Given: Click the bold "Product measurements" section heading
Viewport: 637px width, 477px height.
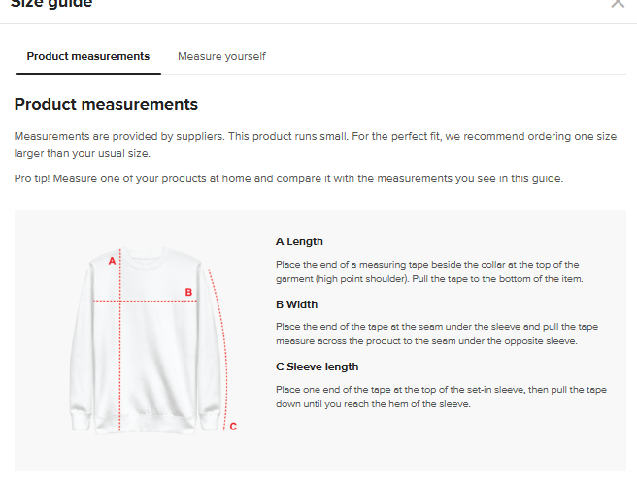Looking at the screenshot, I should (x=106, y=104).
